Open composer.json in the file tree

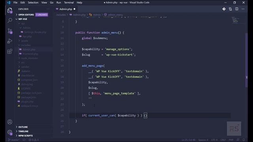point(30,80)
